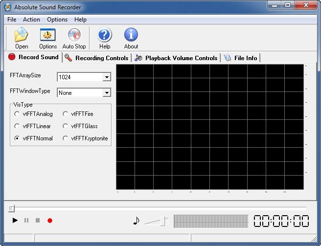Screen dimensions: 321x246
Task: Click the black FFT spectrum display grid
Action: 210,127
